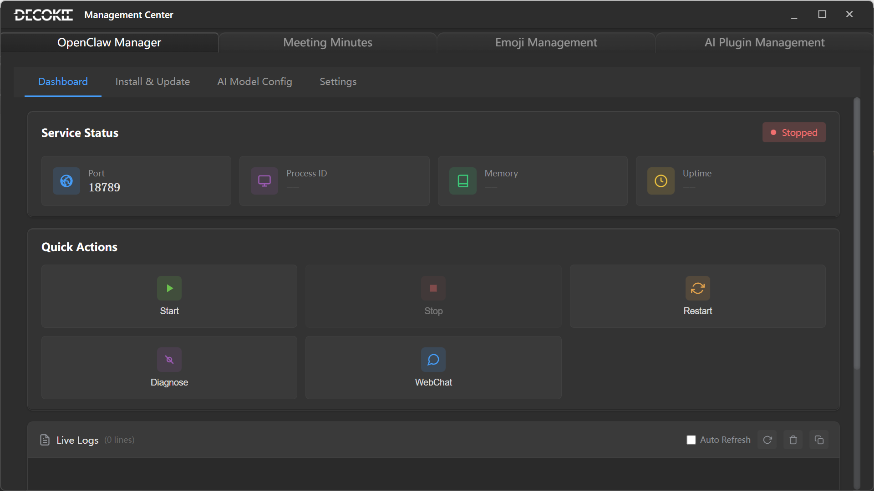Open the Settings sub-tab

point(338,82)
